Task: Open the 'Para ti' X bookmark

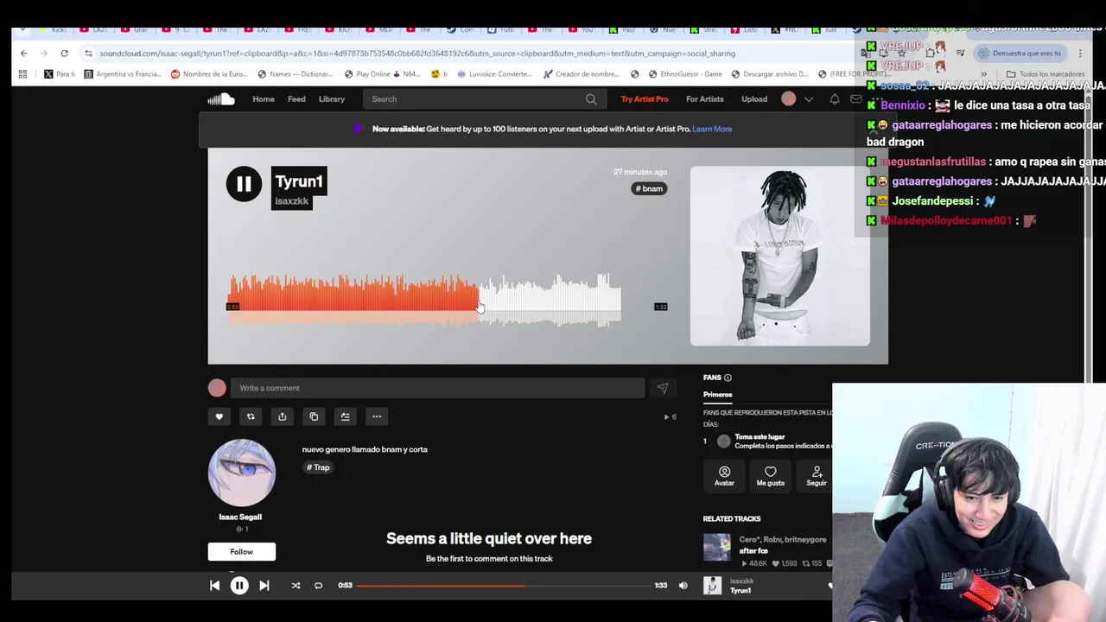Action: [60, 74]
